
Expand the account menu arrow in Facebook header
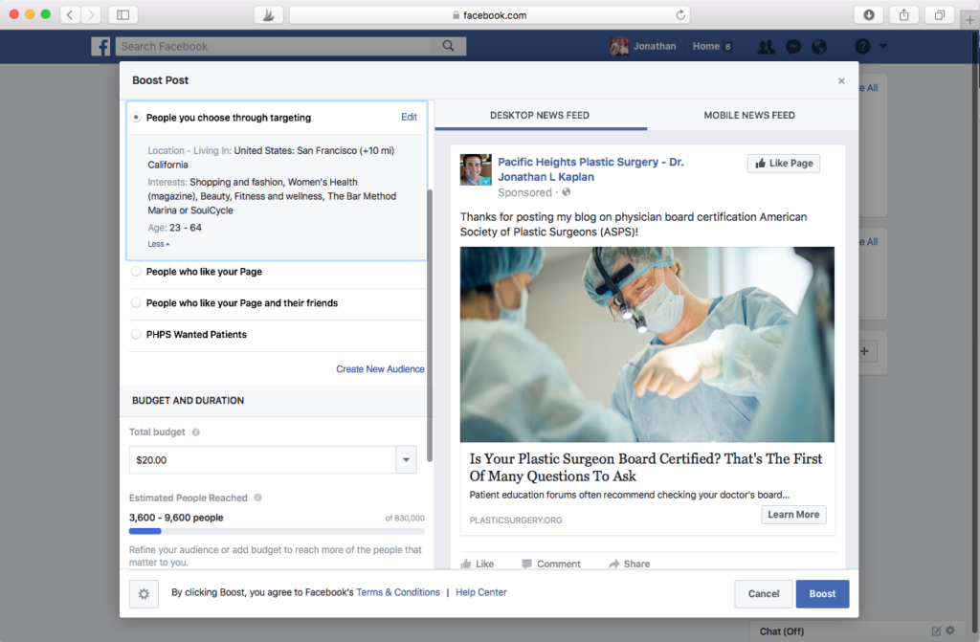click(882, 46)
